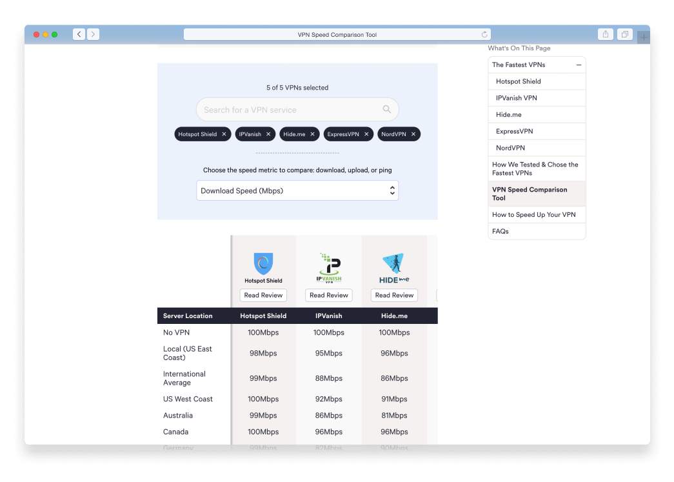674x482 pixels.
Task: Select VPN Speed Comparison Tool in sidebar
Action: [530, 194]
